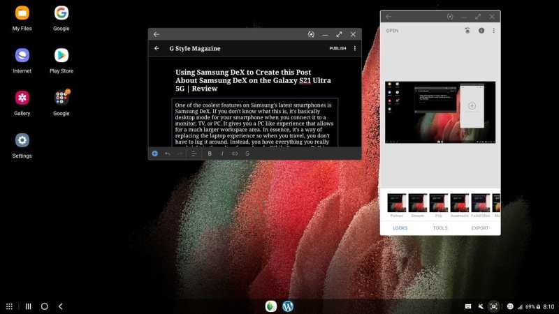
Task: Open the taskbar keyboard icon
Action: pos(468,306)
